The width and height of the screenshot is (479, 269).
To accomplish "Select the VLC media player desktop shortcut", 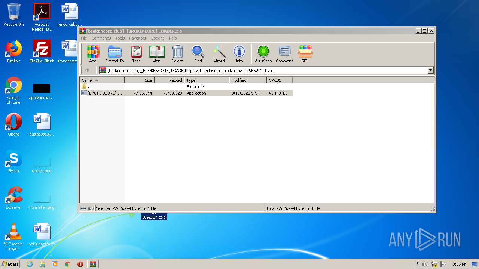I will pyautogui.click(x=13, y=237).
